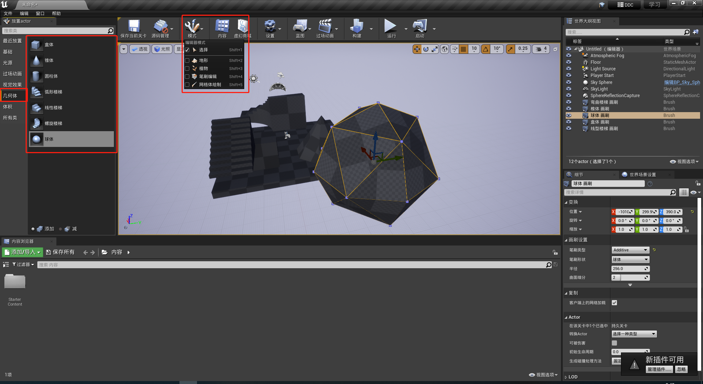
Task: Open the viewport options dropdown arrow
Action: (x=124, y=49)
